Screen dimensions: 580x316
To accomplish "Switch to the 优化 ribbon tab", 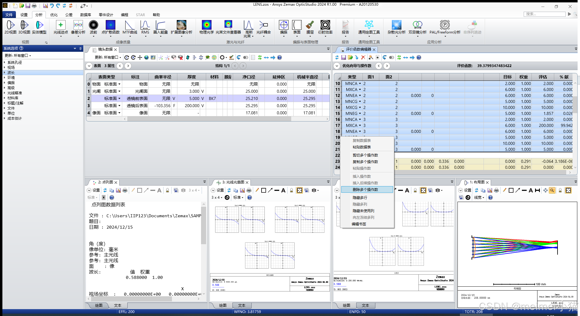I will [x=54, y=15].
